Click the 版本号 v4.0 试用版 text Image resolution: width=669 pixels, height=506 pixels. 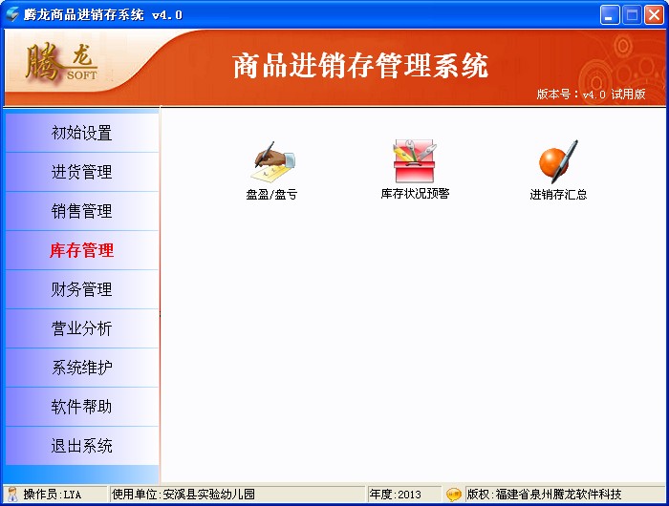(591, 95)
